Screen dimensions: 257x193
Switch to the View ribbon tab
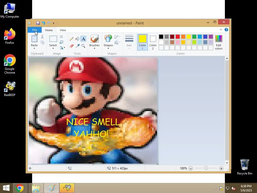(63, 30)
